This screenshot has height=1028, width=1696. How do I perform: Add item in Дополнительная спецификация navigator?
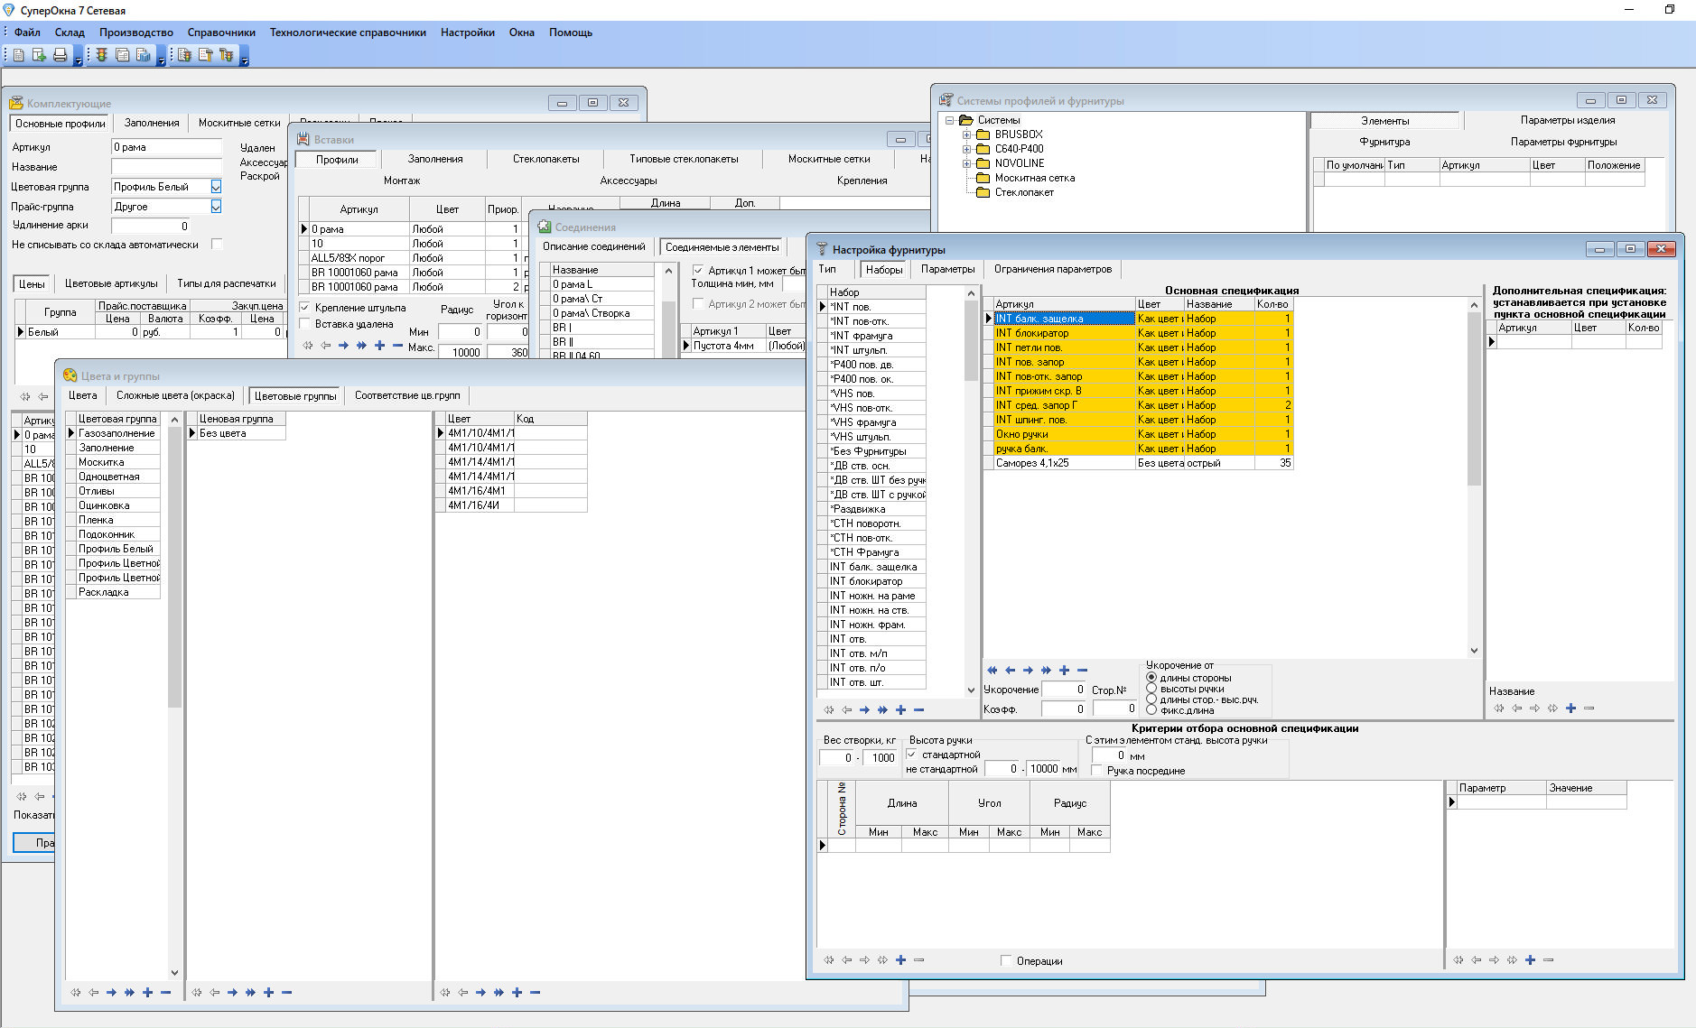pyautogui.click(x=1570, y=708)
